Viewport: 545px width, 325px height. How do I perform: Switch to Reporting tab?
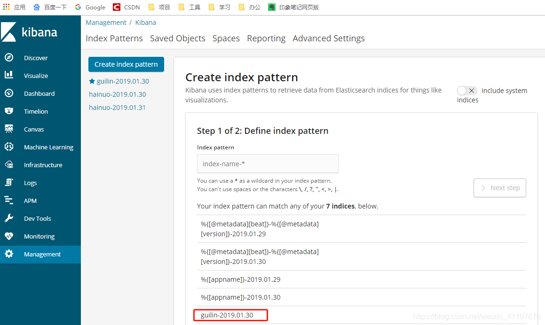tap(266, 38)
